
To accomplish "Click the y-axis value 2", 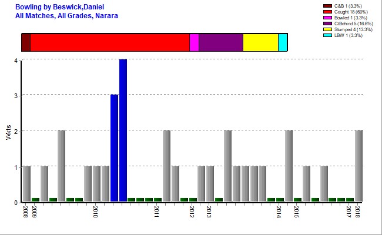I will [x=16, y=132].
